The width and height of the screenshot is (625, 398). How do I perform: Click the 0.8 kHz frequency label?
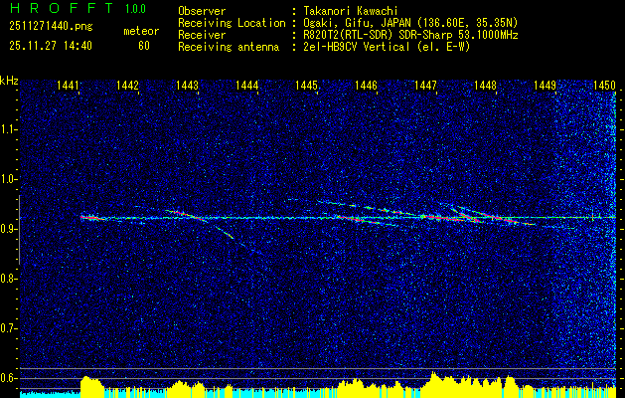point(10,279)
